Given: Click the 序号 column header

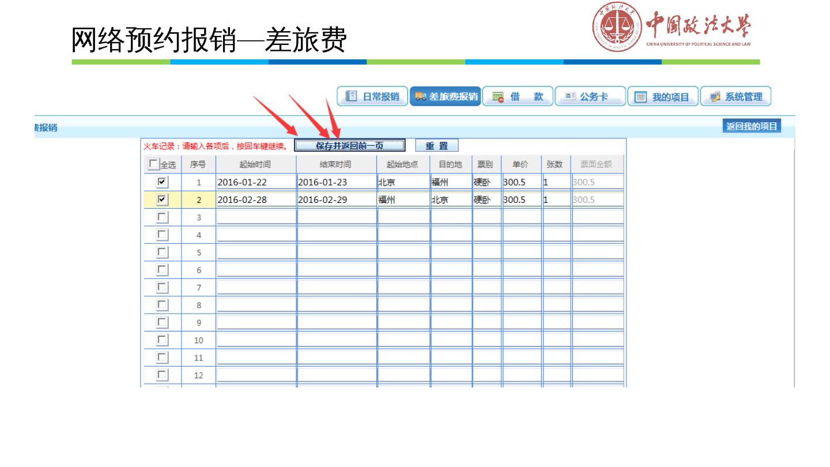Looking at the screenshot, I should pyautogui.click(x=199, y=165).
